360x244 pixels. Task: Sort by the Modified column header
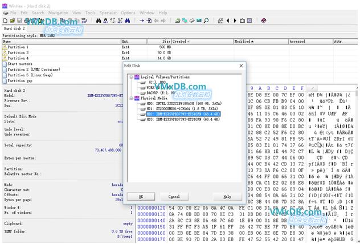coord(261,42)
